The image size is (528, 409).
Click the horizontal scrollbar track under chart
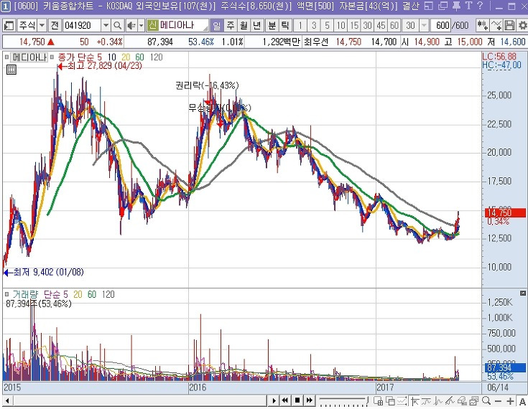pyautogui.click(x=139, y=401)
